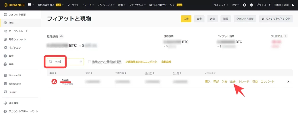Click 購入 action for AVAX
298x115 pixels.
point(208,81)
